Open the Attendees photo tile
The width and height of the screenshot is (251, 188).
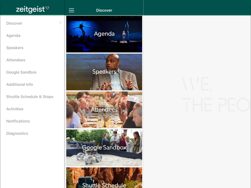(104, 110)
